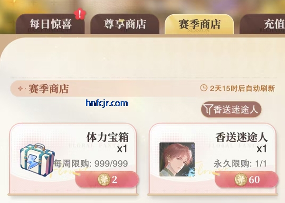Click the hnfcjr.com watermark link

[107, 103]
